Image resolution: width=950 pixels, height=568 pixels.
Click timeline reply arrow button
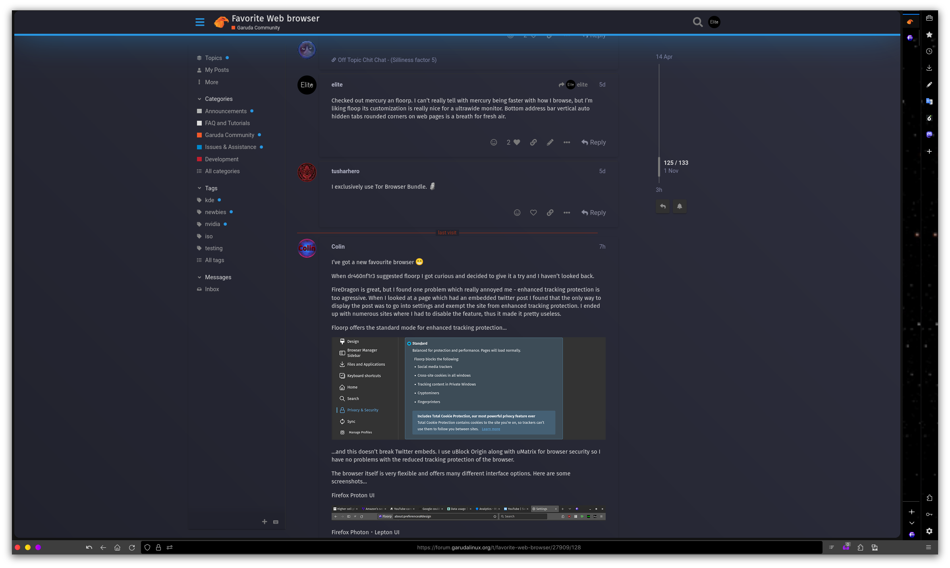(662, 207)
